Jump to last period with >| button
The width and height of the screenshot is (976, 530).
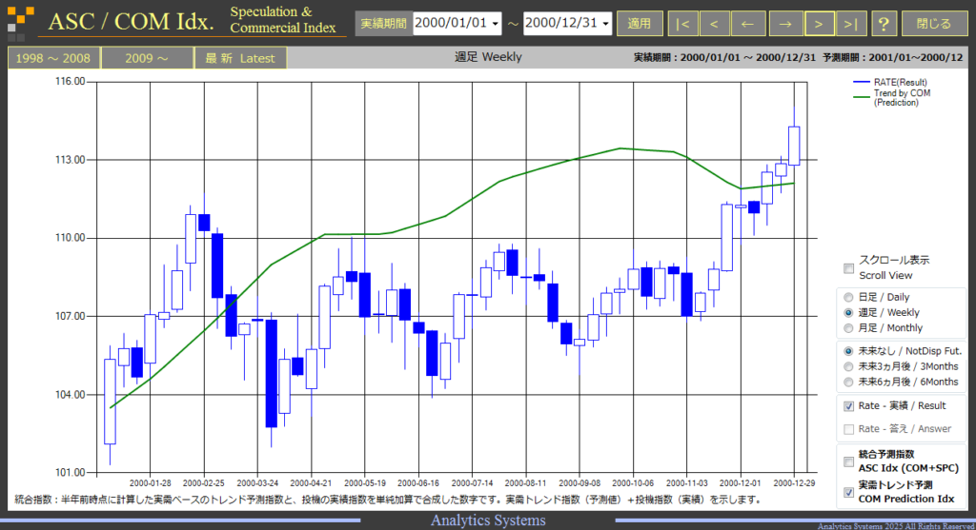[851, 24]
